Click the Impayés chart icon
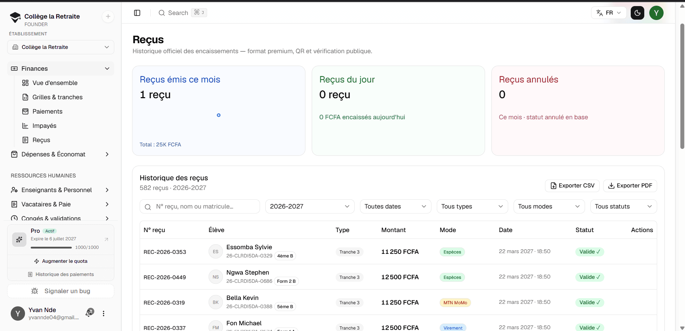The width and height of the screenshot is (685, 331). 25,126
